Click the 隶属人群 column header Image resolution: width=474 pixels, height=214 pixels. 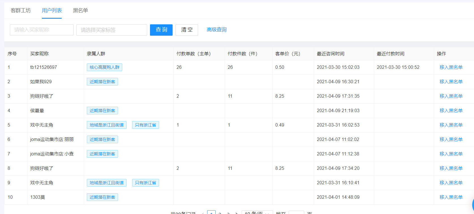96,54
